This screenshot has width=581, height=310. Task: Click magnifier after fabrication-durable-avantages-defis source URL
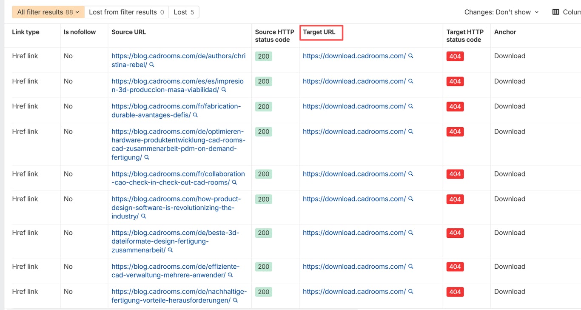coord(195,115)
